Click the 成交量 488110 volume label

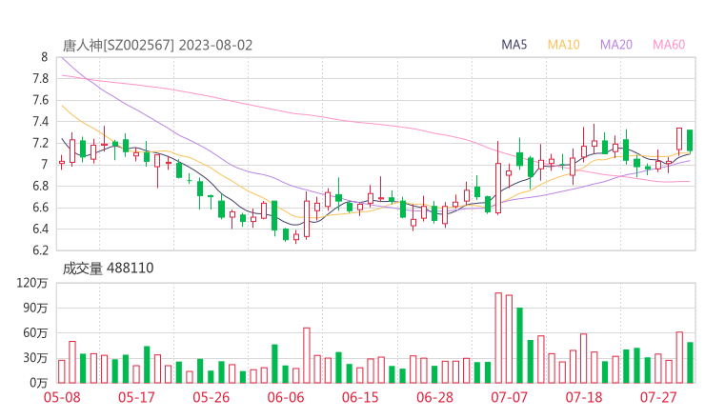click(108, 269)
